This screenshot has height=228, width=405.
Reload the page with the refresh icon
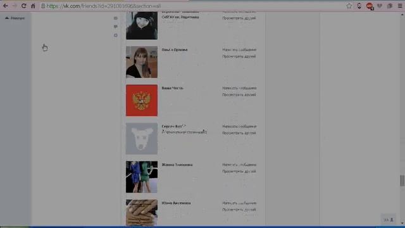click(x=24, y=6)
